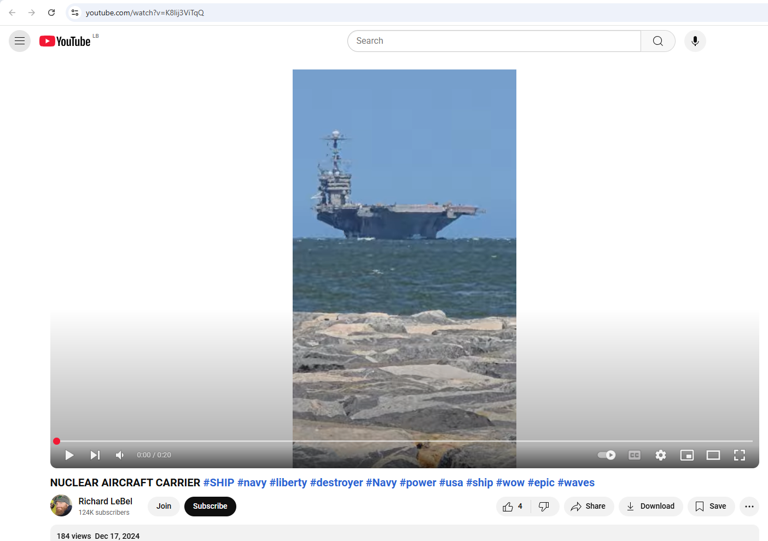
Task: Toggle closed captions on the player
Action: coord(635,455)
